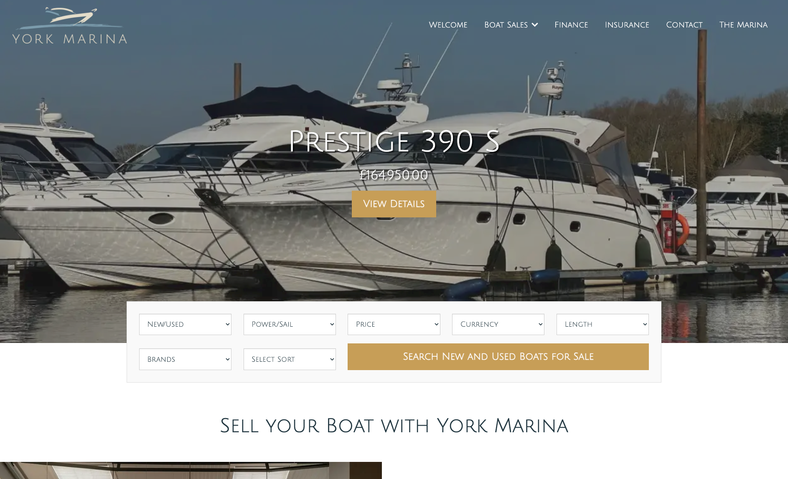Click the View Details button
The height and width of the screenshot is (479, 788).
[x=394, y=204]
